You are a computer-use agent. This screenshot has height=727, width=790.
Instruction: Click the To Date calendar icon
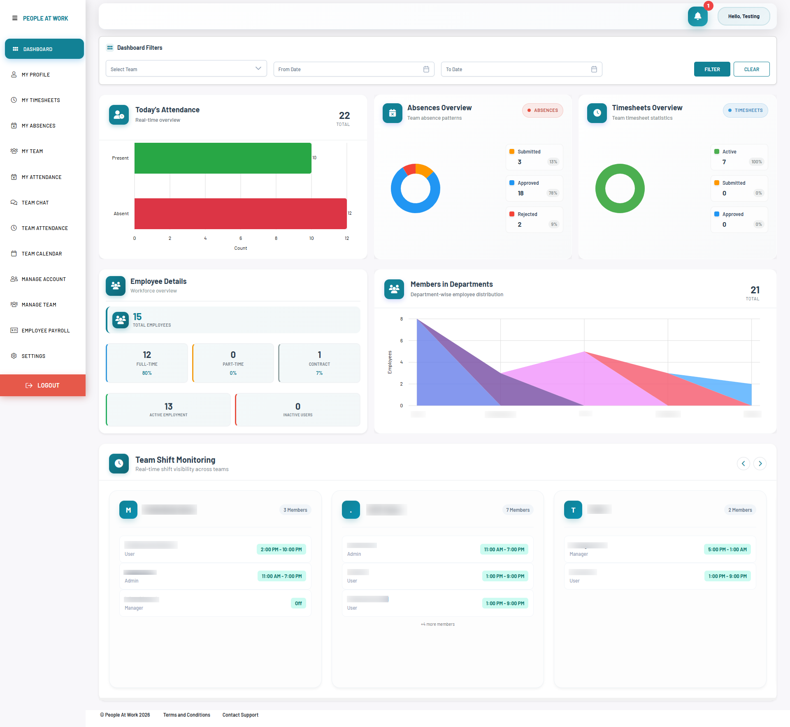[594, 69]
